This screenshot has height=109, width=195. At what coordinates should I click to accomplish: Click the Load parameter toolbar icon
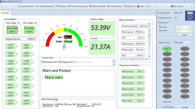pos(19,6)
